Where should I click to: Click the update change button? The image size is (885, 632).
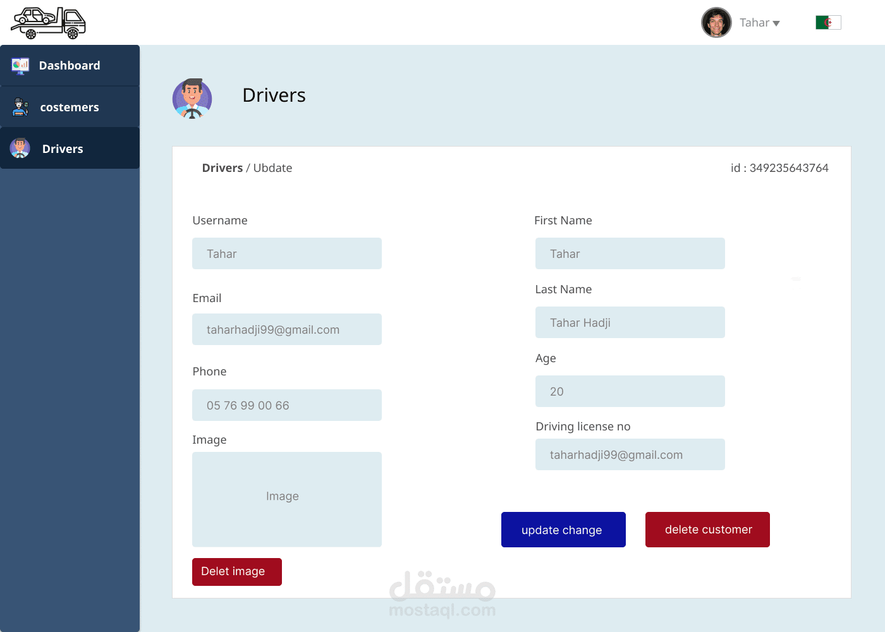(563, 530)
